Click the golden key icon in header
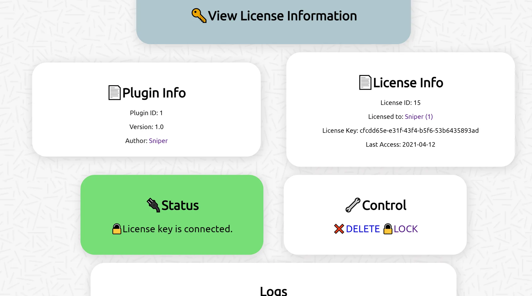The width and height of the screenshot is (532, 296). 199,16
